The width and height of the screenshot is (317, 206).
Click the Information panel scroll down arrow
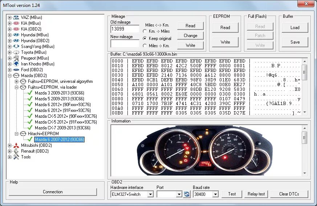(304, 173)
